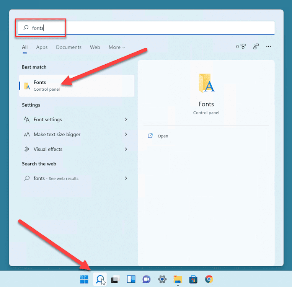Open Visual effects settings result
Viewport: 292px width, 287px height.
tap(77, 149)
